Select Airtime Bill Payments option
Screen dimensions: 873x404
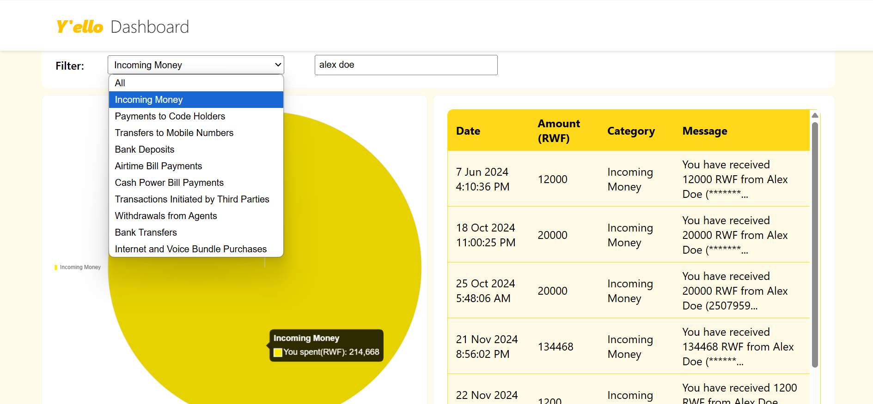[x=159, y=166]
